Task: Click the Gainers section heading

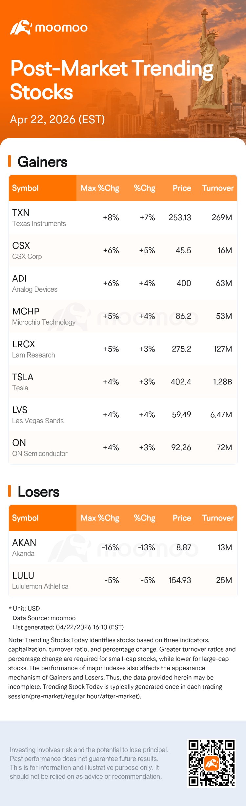Action: 42,162
